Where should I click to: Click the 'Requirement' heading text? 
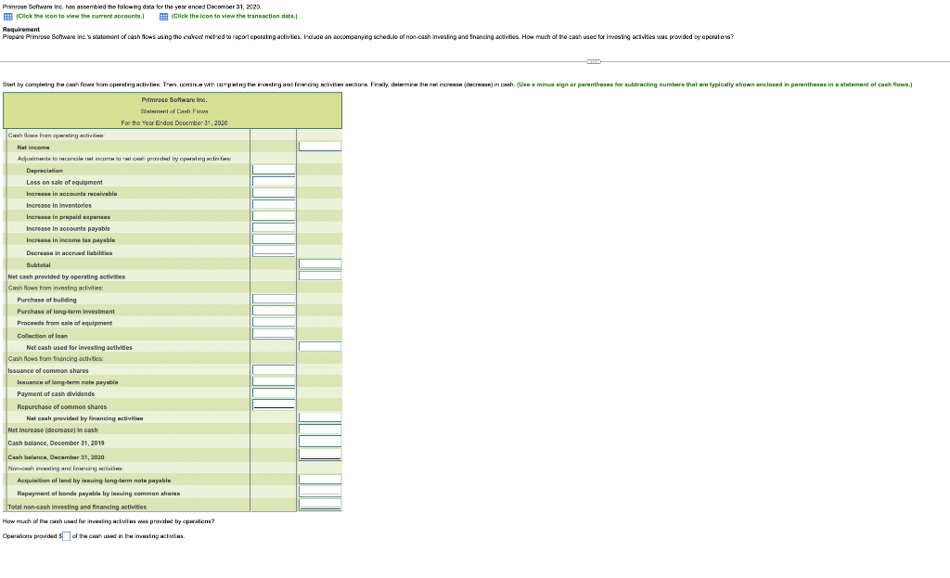[x=21, y=29]
